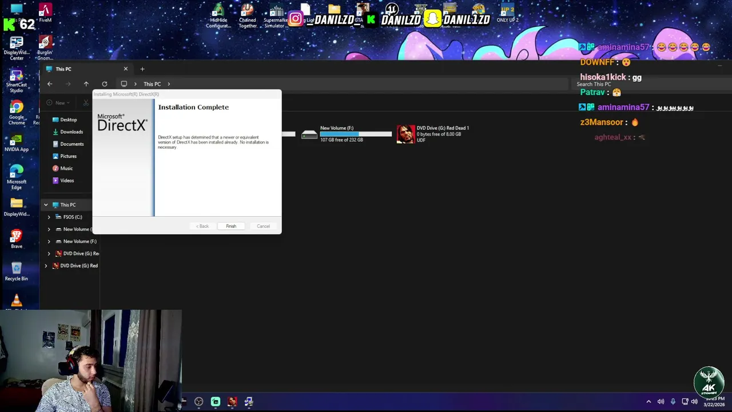Open Burglin' Gnomes desktop shortcut
The height and width of the screenshot is (412, 732).
(45, 49)
